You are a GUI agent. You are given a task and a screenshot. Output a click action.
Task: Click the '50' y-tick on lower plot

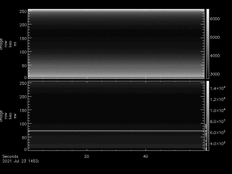pos(24,137)
